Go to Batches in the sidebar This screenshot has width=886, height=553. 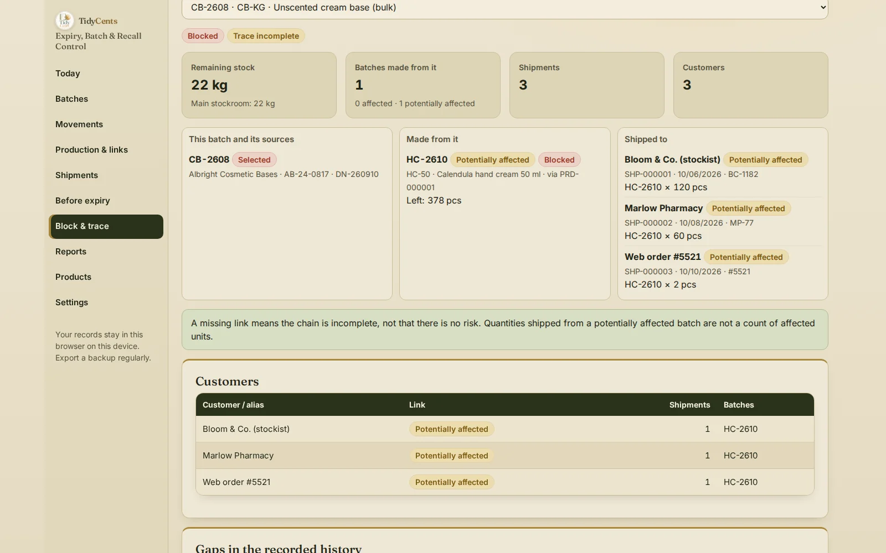(x=106, y=99)
